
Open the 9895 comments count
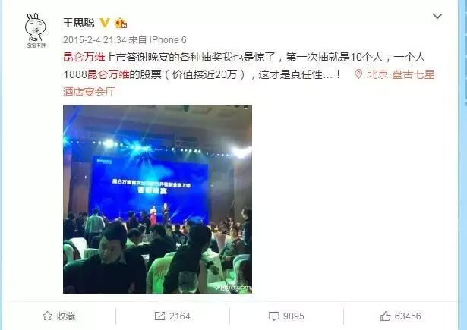pos(294,316)
